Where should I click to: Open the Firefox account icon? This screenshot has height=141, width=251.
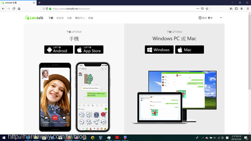coord(242,9)
